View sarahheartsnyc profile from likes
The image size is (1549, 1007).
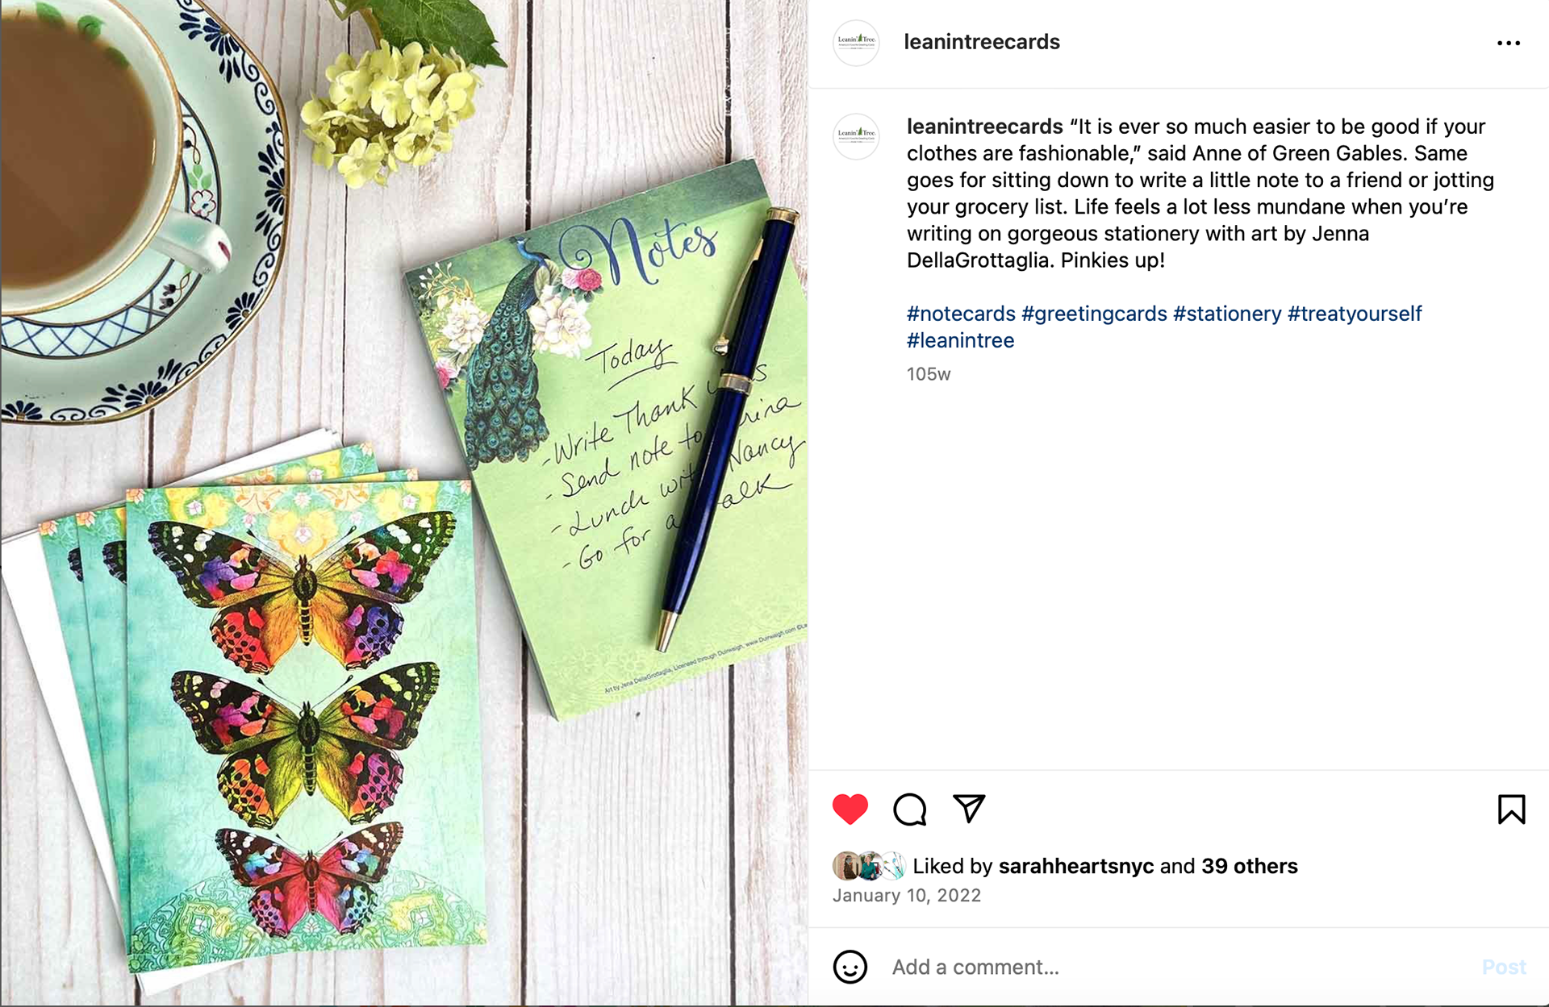pyautogui.click(x=1076, y=866)
